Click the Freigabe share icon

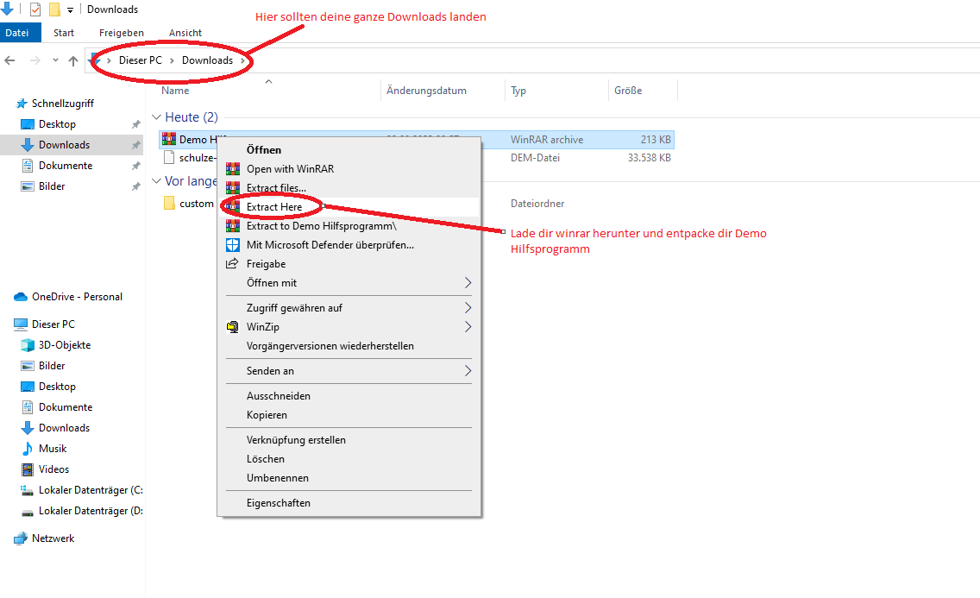231,264
